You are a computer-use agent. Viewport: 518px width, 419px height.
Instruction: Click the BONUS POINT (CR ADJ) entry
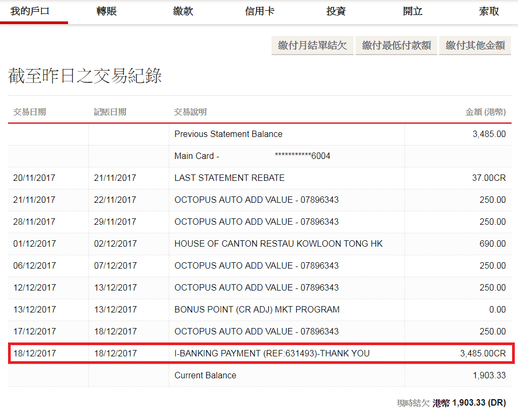click(257, 309)
